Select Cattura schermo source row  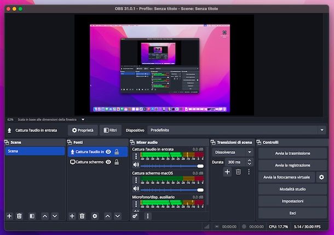(98, 162)
